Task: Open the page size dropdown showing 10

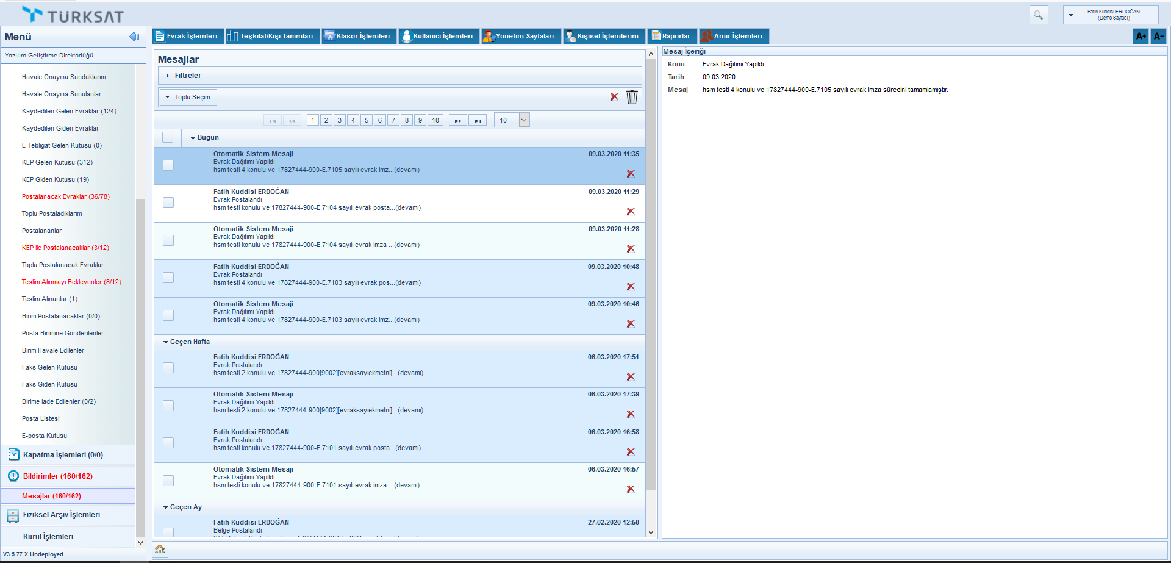Action: click(x=524, y=120)
